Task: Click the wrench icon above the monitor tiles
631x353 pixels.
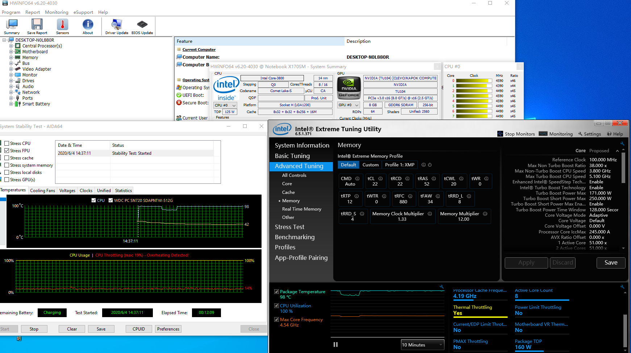Action: coord(622,287)
